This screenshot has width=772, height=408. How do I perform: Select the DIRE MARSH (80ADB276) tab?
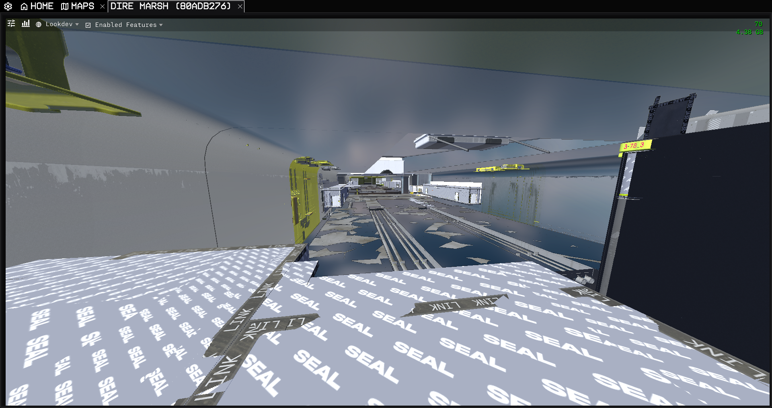coord(170,6)
